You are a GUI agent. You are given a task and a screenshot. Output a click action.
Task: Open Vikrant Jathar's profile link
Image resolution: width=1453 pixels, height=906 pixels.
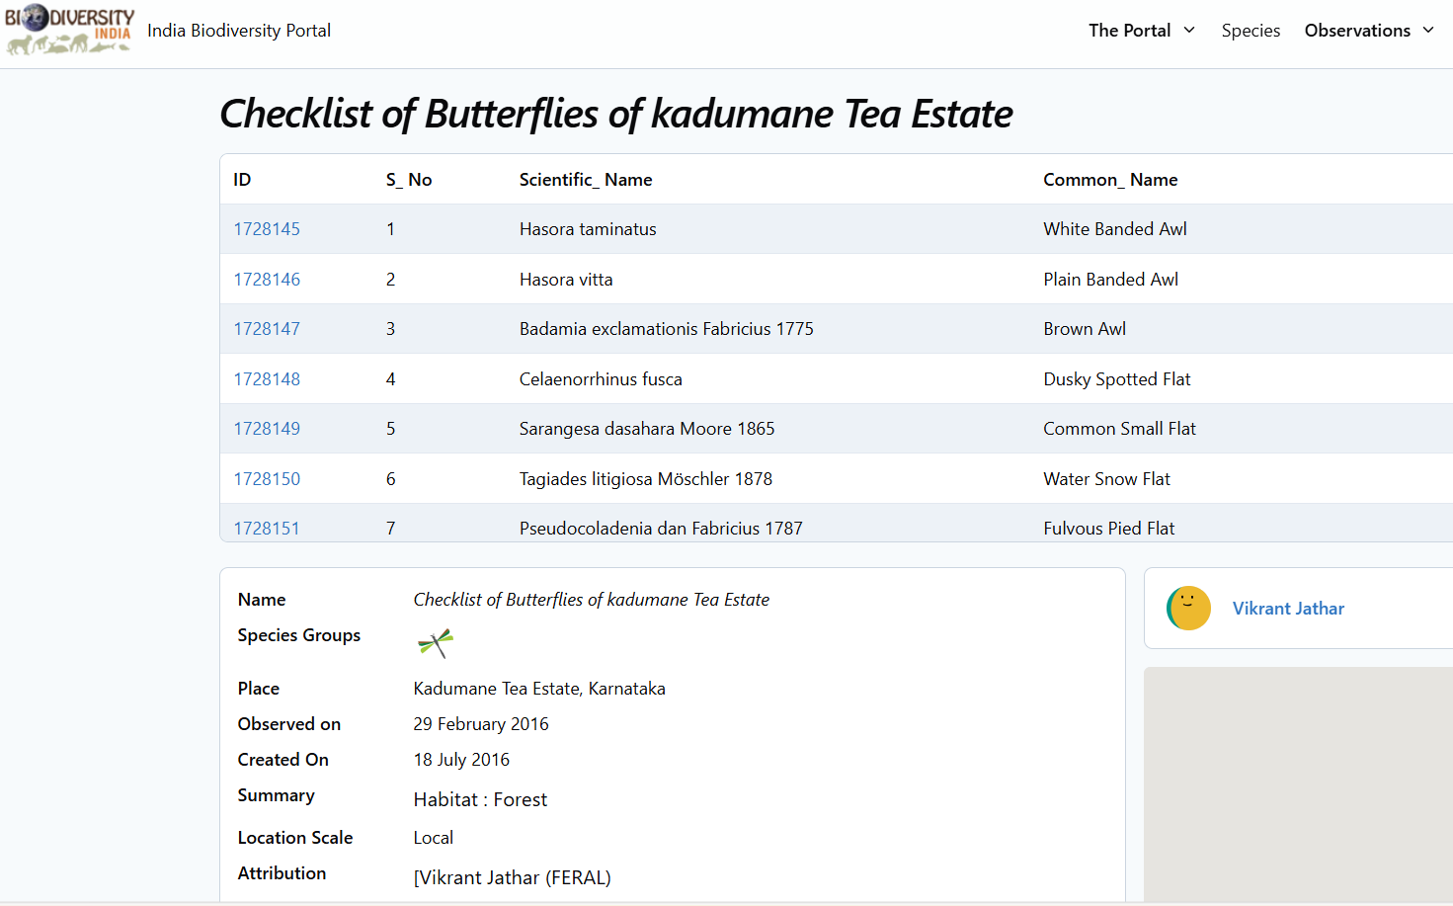[1288, 608]
